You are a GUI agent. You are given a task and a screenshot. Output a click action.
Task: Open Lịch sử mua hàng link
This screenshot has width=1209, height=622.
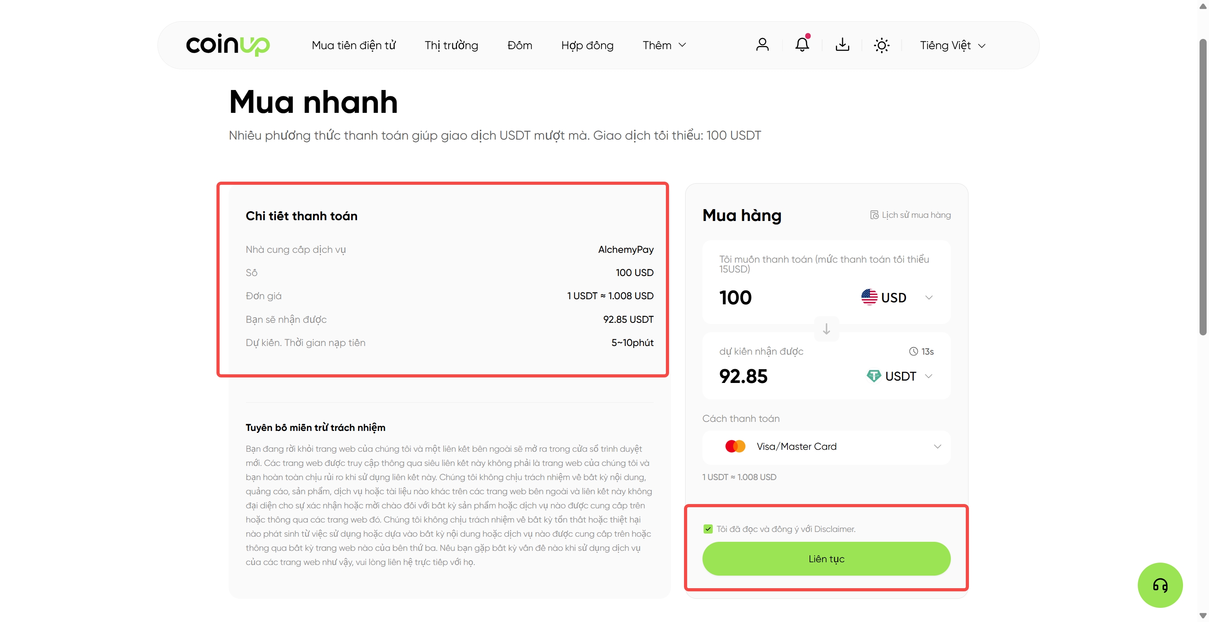[911, 215]
